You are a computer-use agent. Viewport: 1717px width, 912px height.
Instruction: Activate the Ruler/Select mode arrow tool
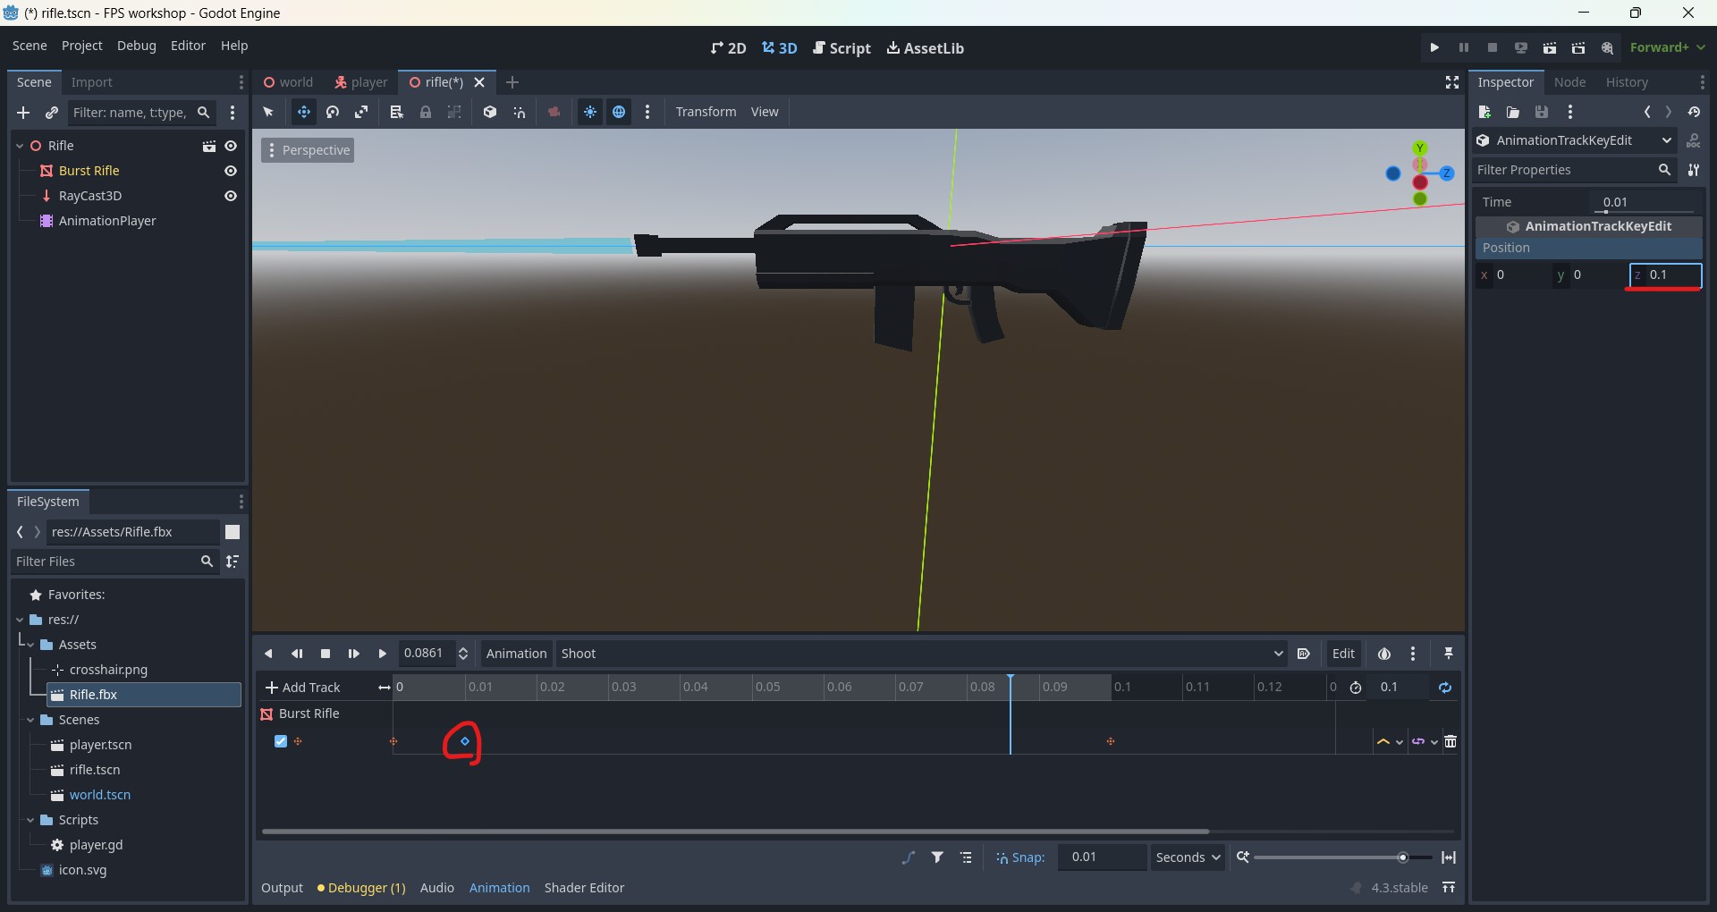[x=268, y=112]
